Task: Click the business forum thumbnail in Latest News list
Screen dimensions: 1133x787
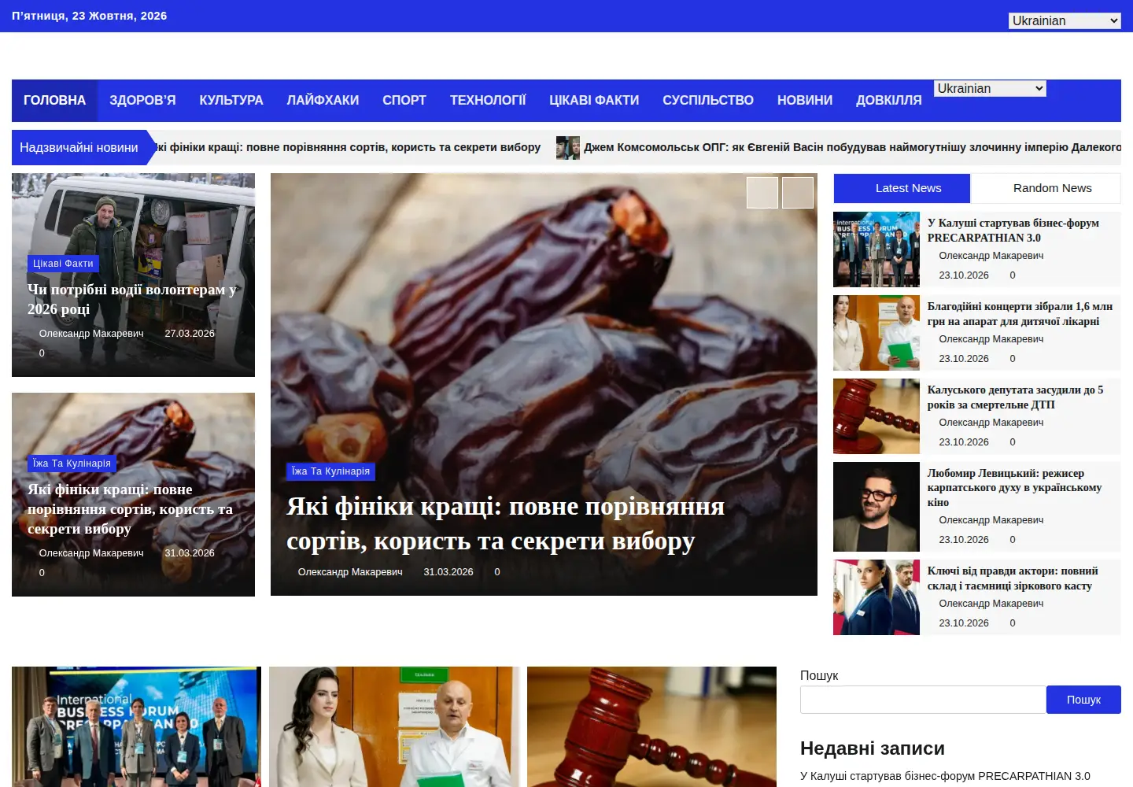Action: tap(877, 249)
